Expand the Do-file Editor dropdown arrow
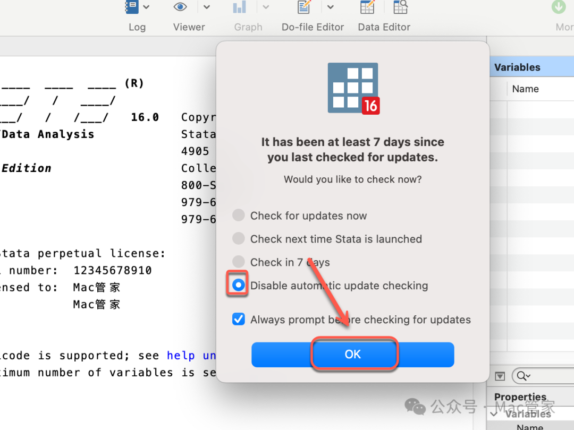Viewport: 574px width, 430px height. pyautogui.click(x=330, y=7)
